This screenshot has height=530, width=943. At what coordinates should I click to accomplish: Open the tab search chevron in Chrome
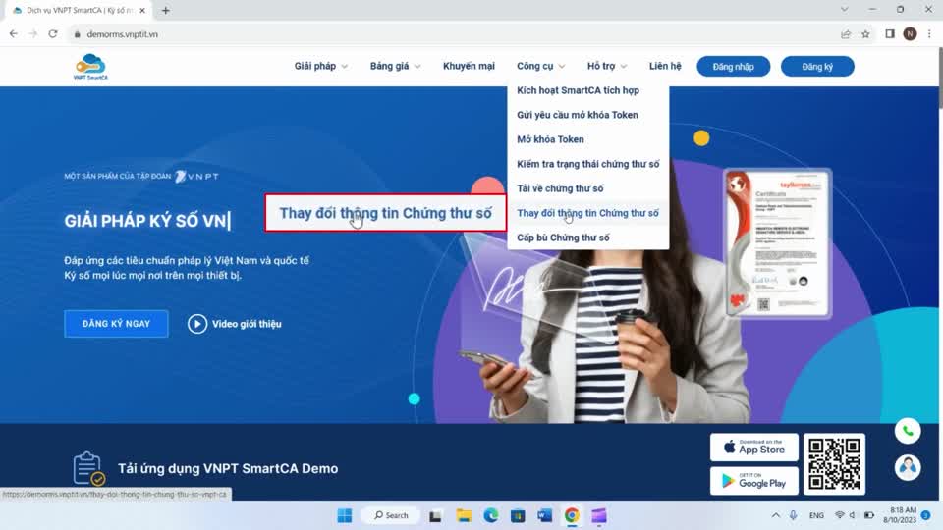pos(845,10)
